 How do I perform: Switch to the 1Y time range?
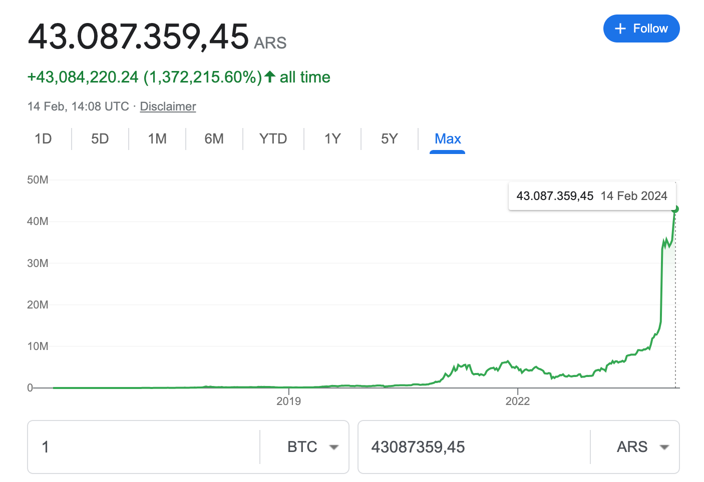pyautogui.click(x=332, y=138)
